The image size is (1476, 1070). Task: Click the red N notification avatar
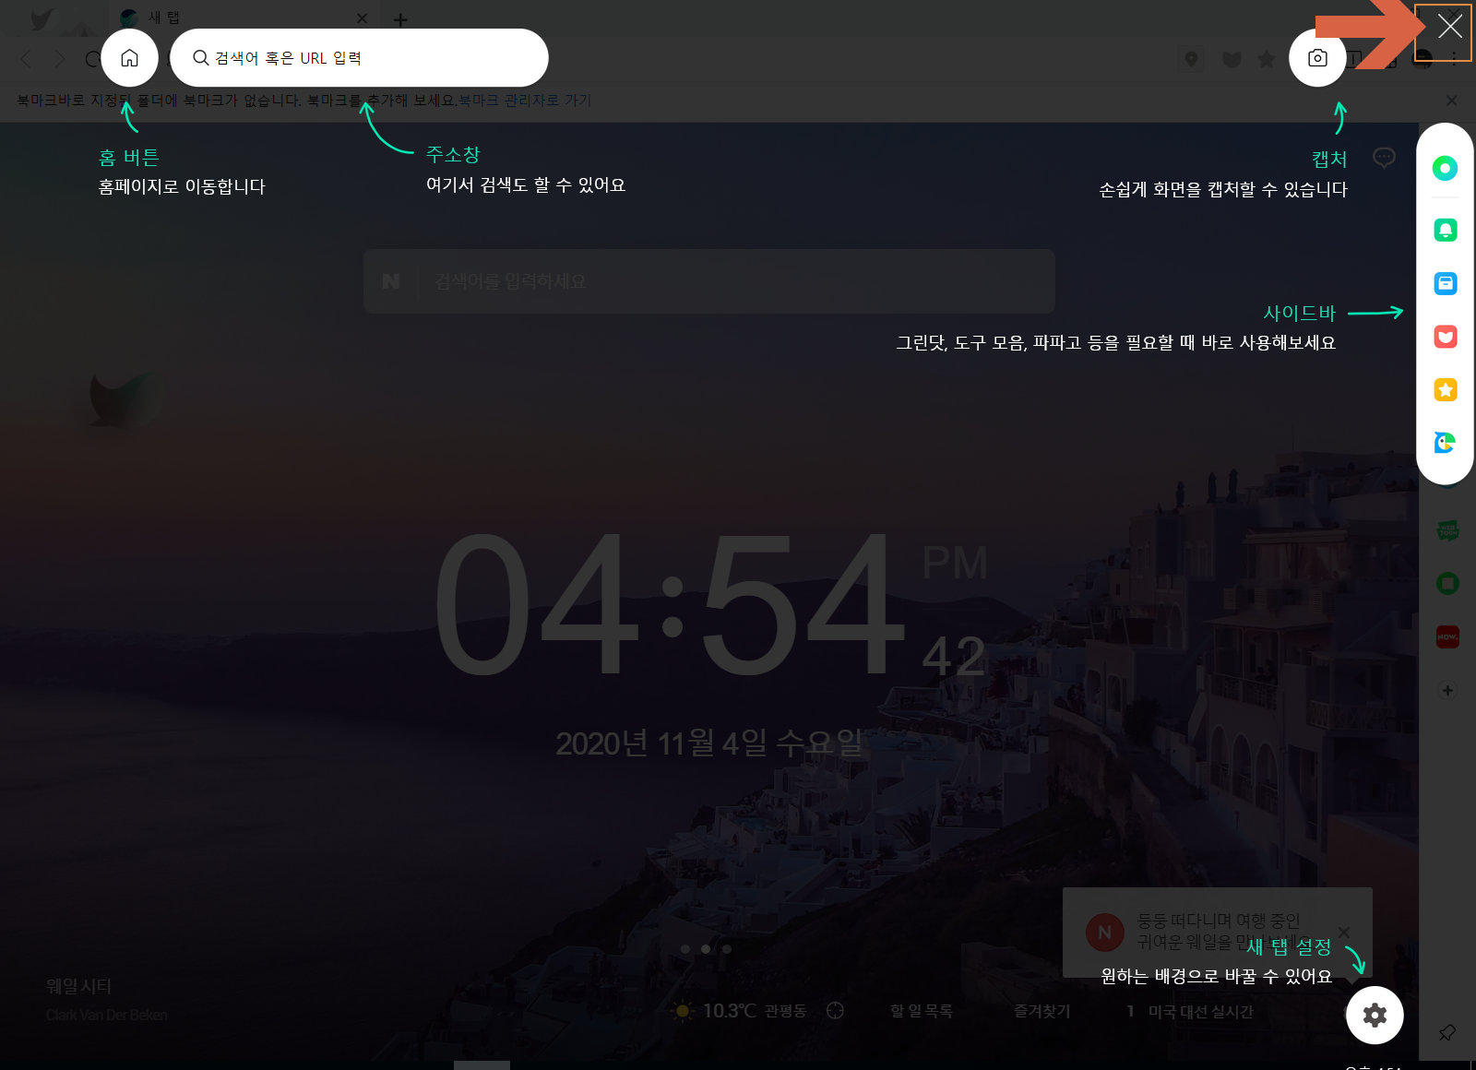(x=1104, y=933)
